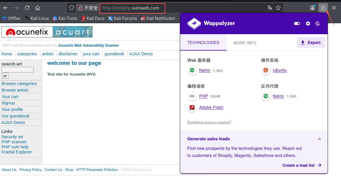This screenshot has height=179, width=341.
Task: Click Signup in sidebar
Action: [8, 103]
